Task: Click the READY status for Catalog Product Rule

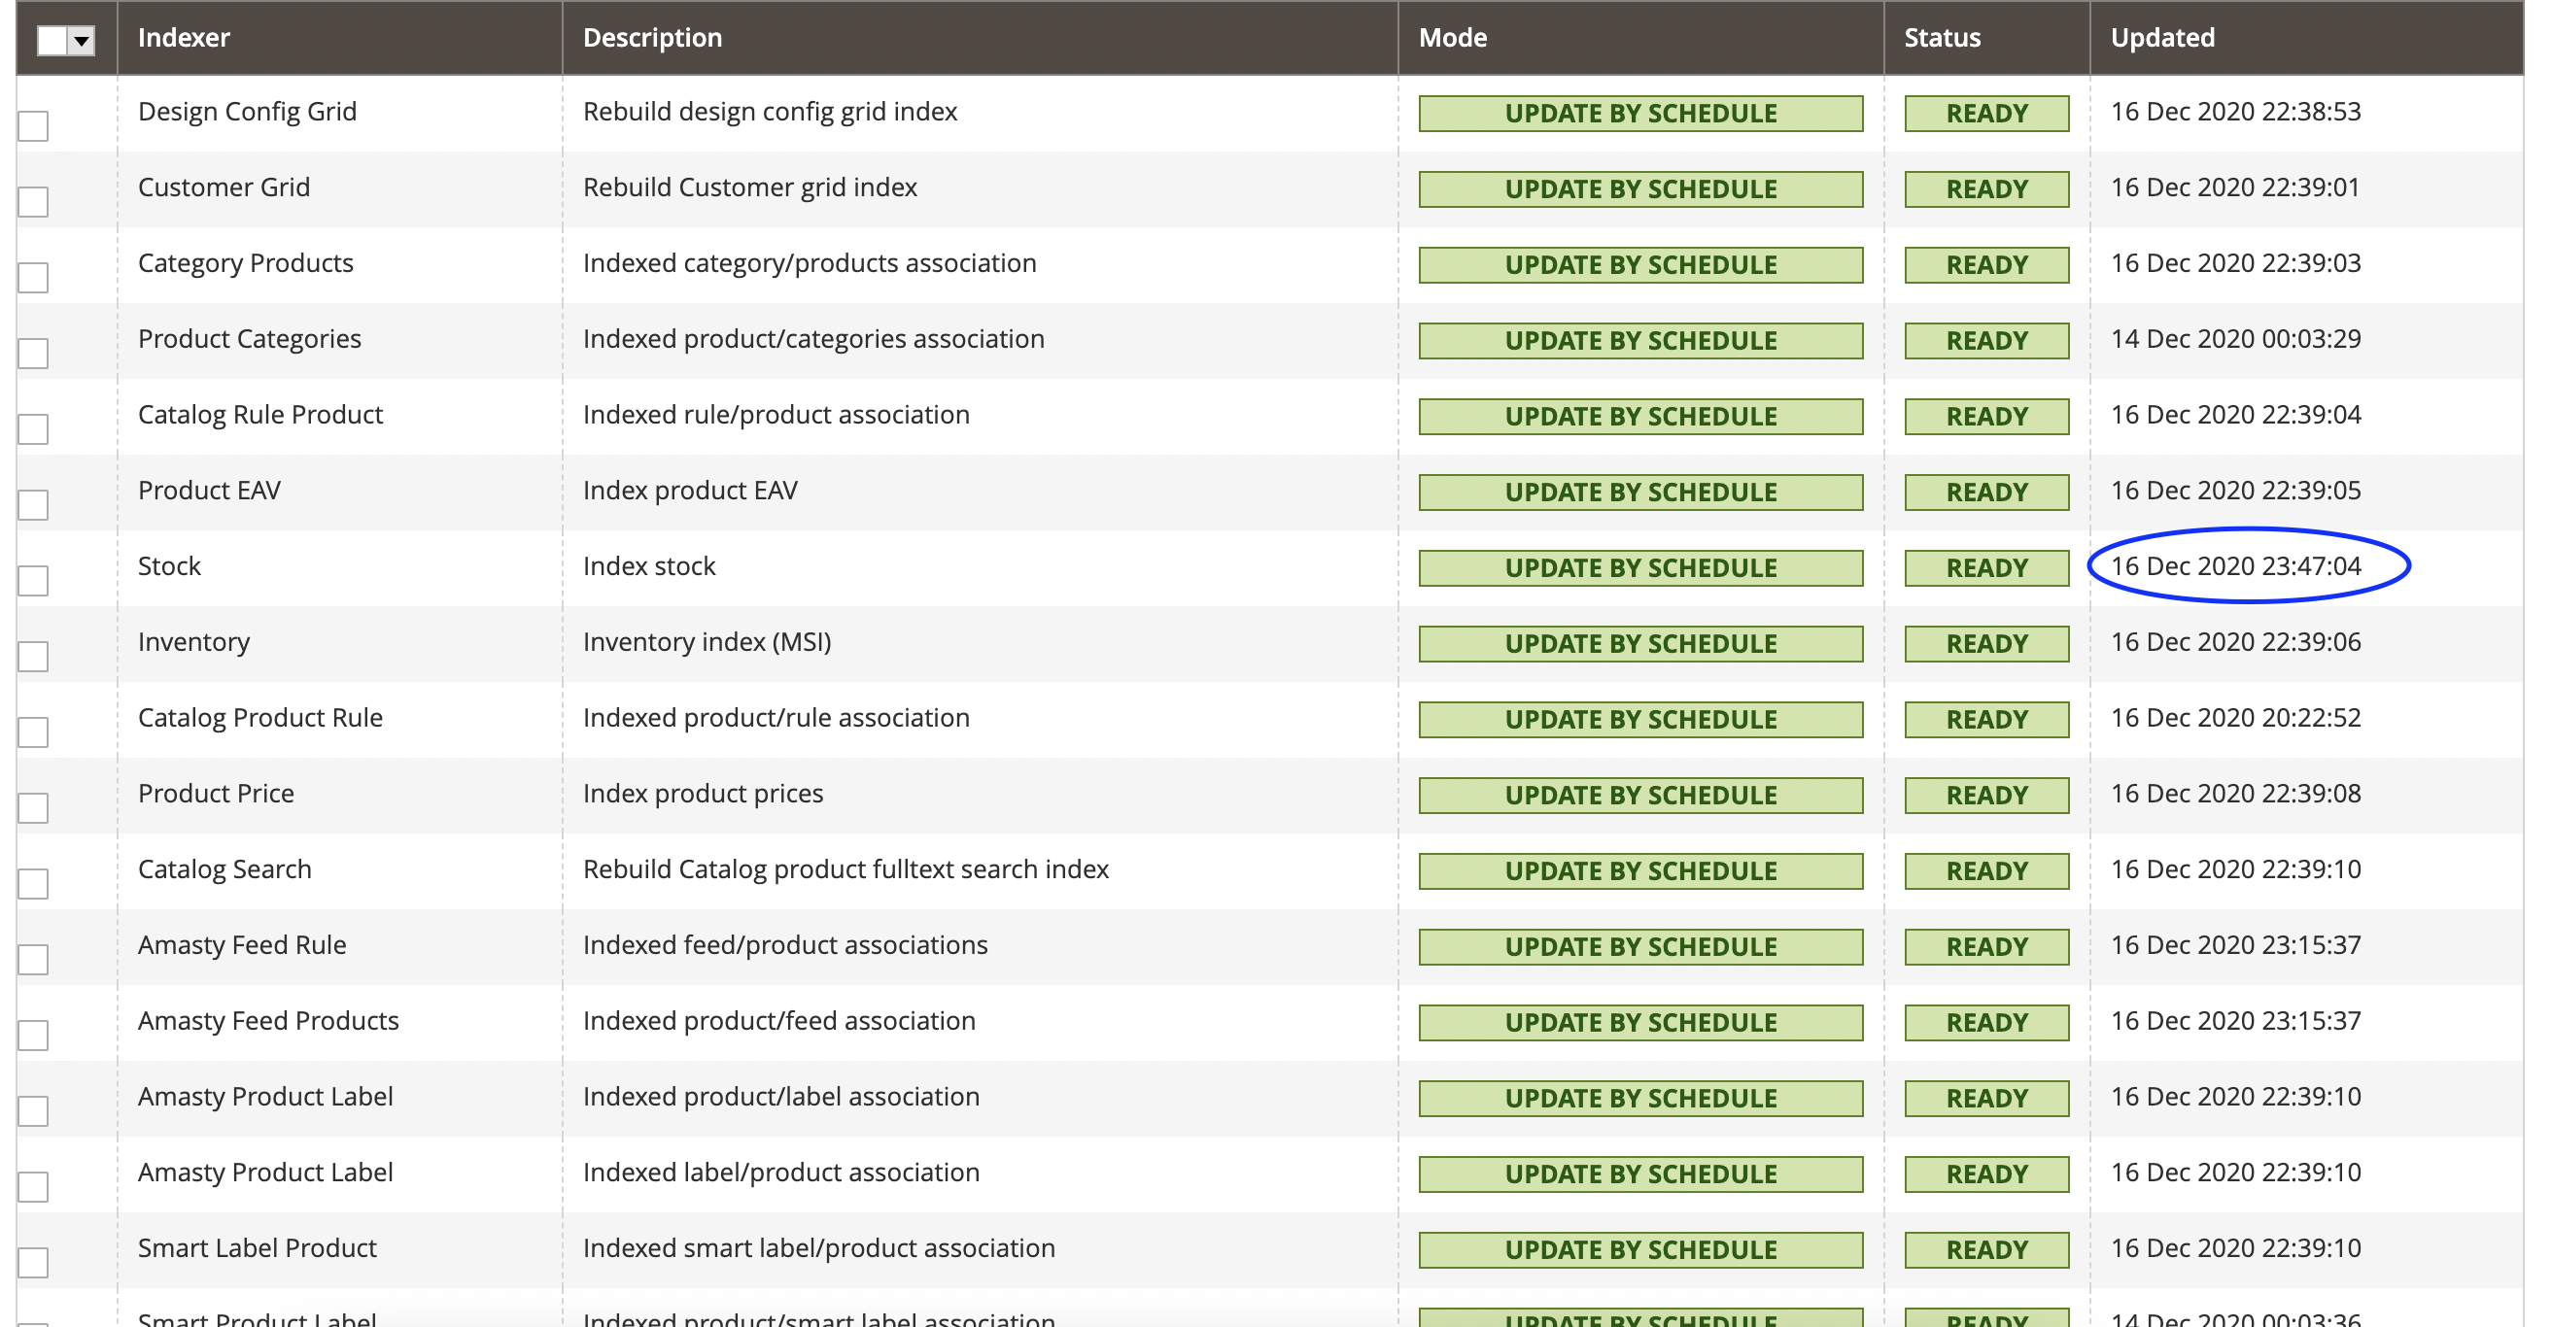Action: [x=1986, y=719]
